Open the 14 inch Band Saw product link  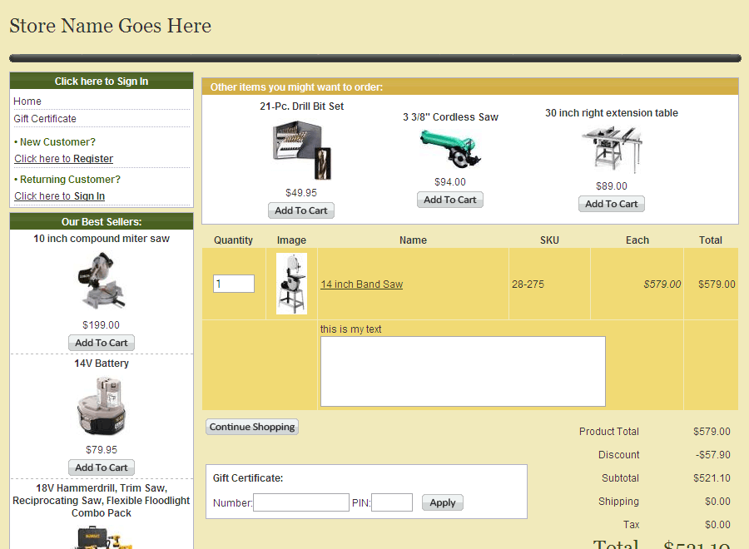click(362, 284)
